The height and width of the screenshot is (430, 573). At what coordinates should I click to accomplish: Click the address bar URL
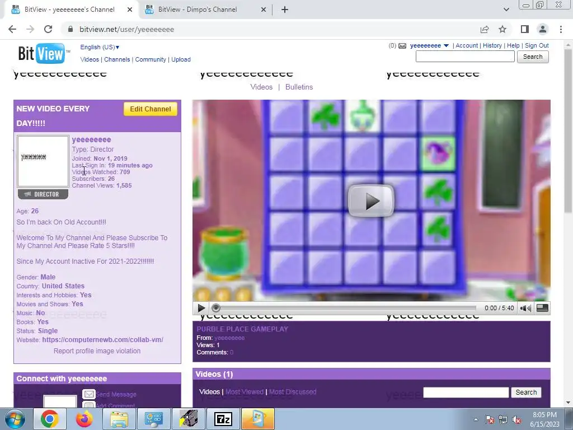click(x=127, y=29)
